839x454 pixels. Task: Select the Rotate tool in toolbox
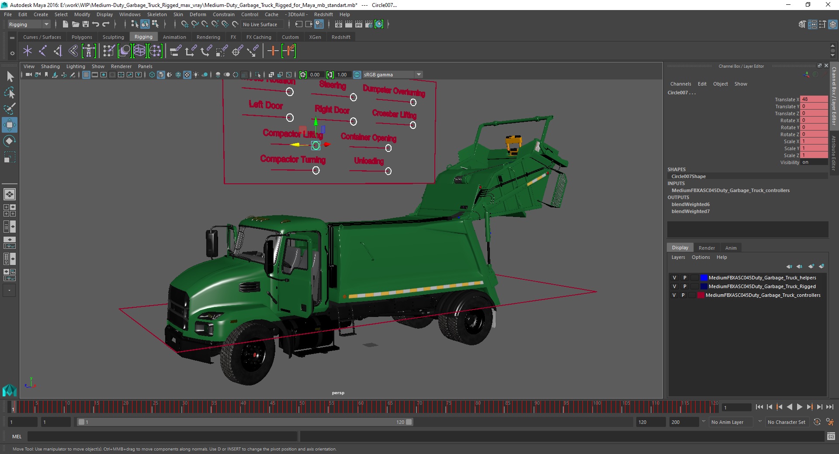click(x=10, y=141)
